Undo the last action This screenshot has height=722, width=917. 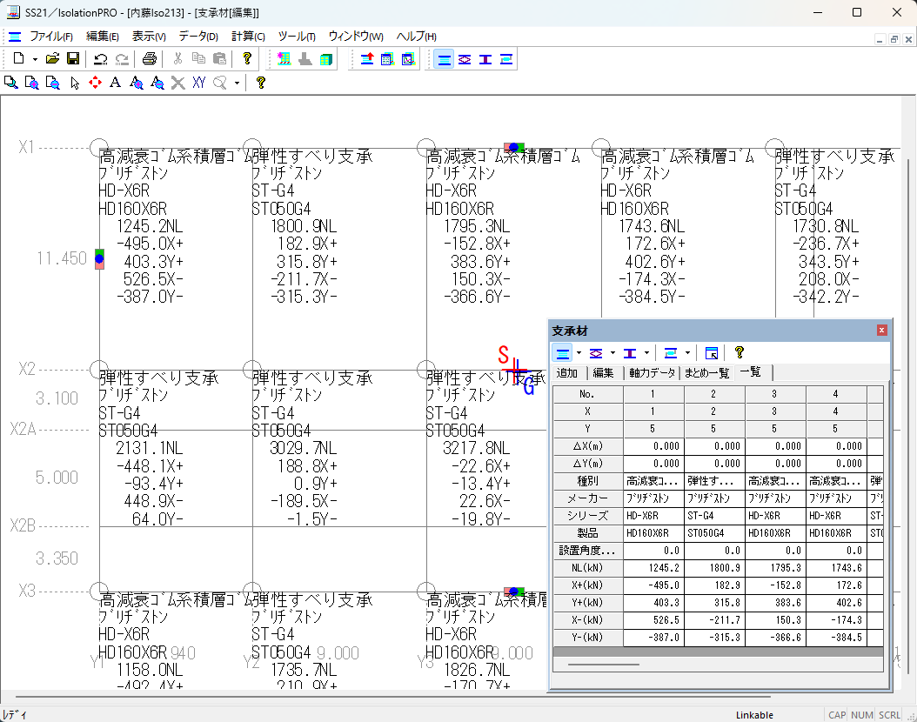pos(101,58)
